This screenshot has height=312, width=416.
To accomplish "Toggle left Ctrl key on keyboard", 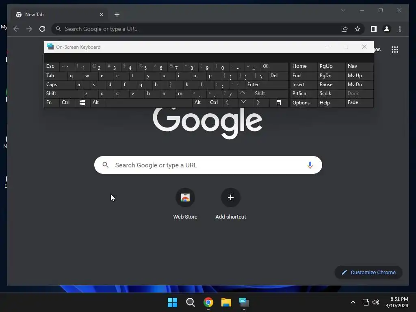I will point(67,102).
